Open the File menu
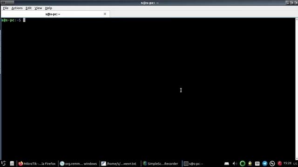Image resolution: width=298 pixels, height=167 pixels. (6, 8)
